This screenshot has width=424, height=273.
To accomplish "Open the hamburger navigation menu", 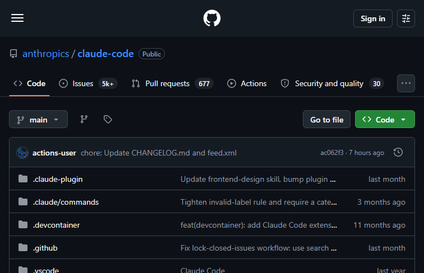I will 17,18.
